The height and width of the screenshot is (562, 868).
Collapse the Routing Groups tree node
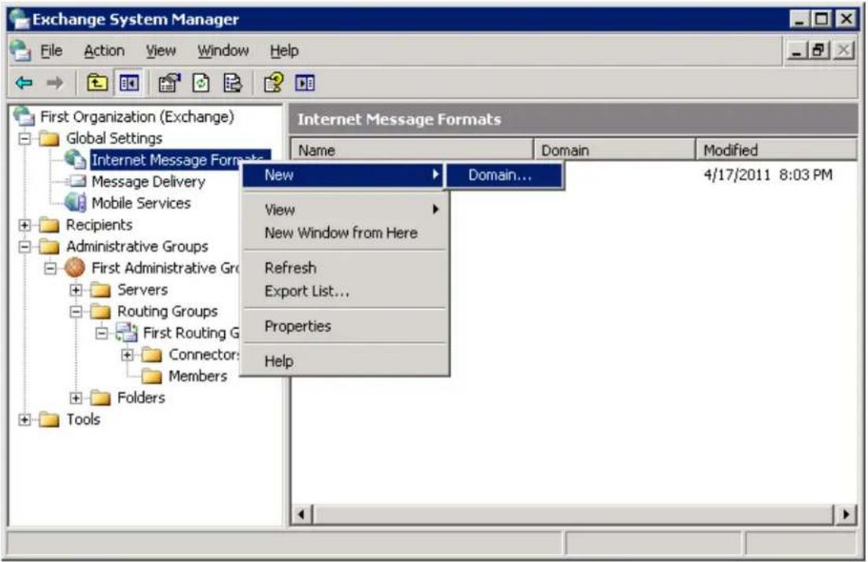pyautogui.click(x=76, y=311)
